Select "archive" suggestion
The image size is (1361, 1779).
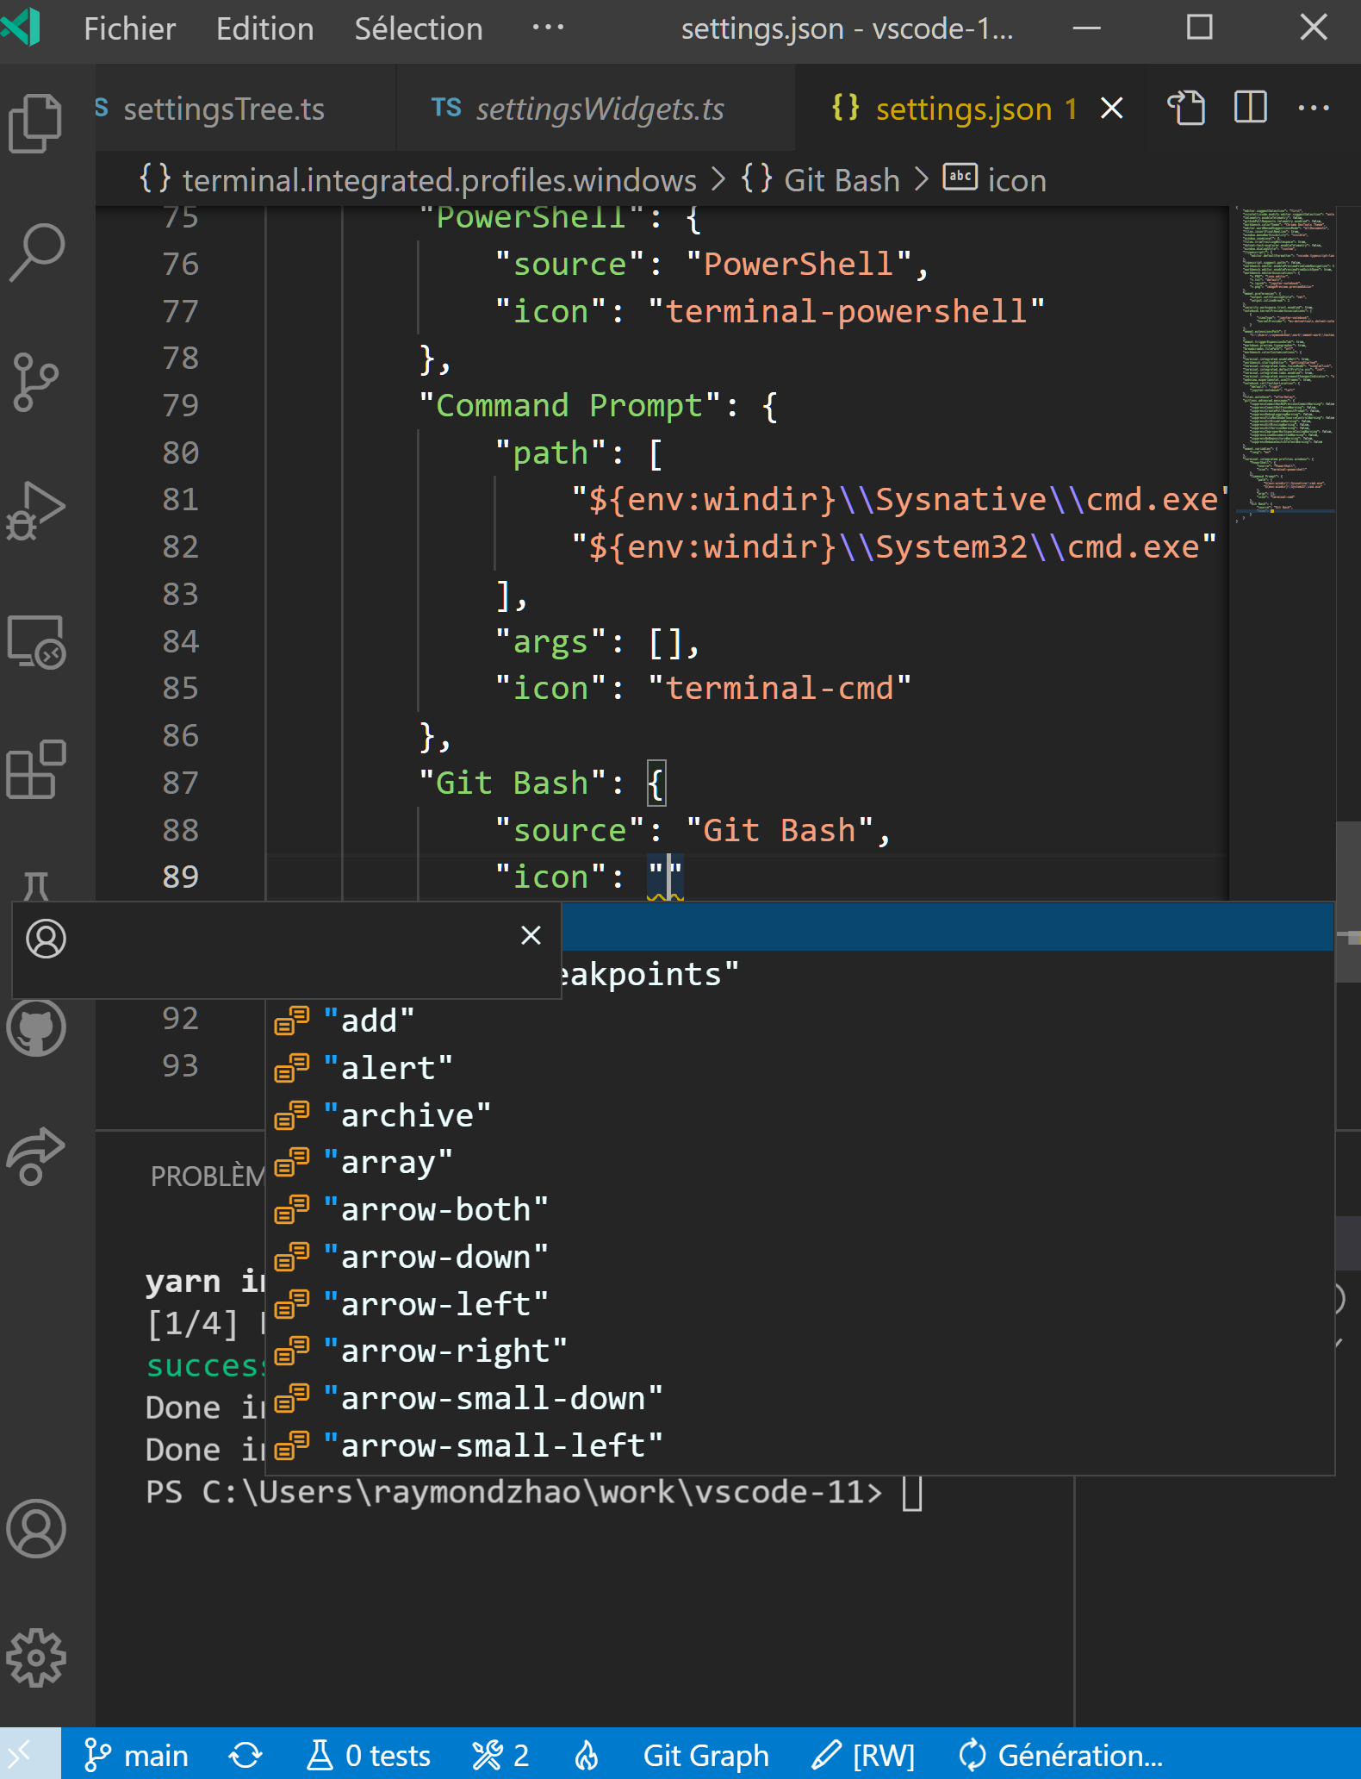pyautogui.click(x=799, y=1115)
